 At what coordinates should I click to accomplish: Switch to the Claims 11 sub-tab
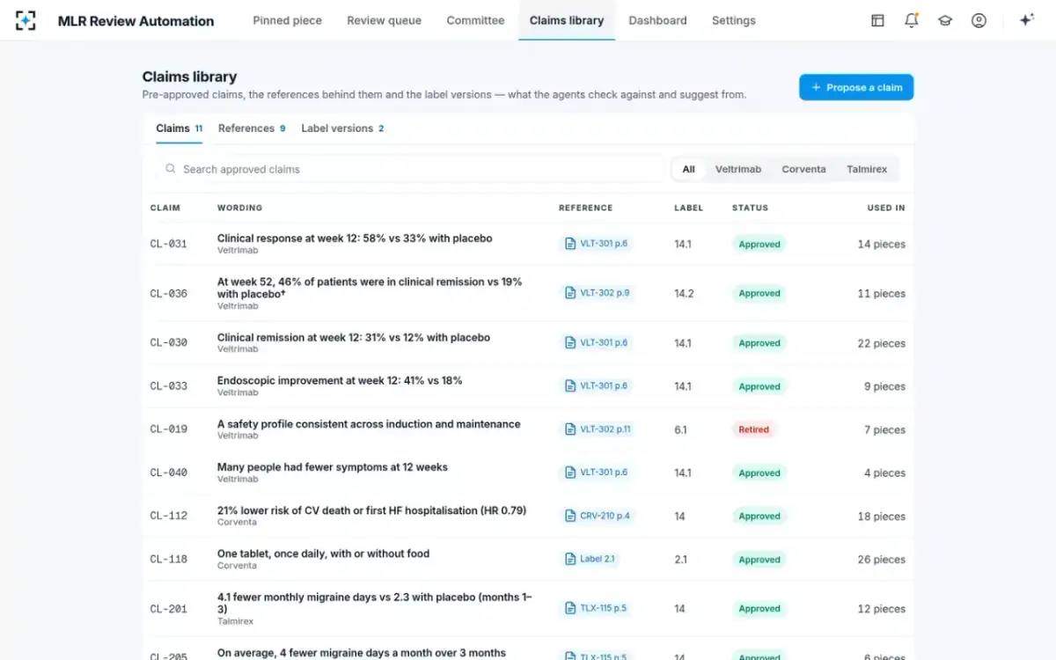[180, 128]
